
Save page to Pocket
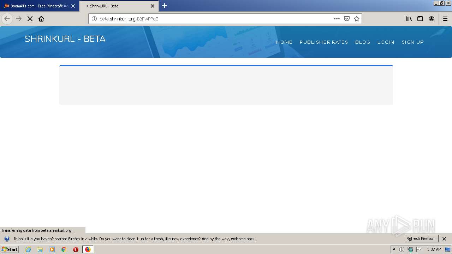(x=347, y=19)
